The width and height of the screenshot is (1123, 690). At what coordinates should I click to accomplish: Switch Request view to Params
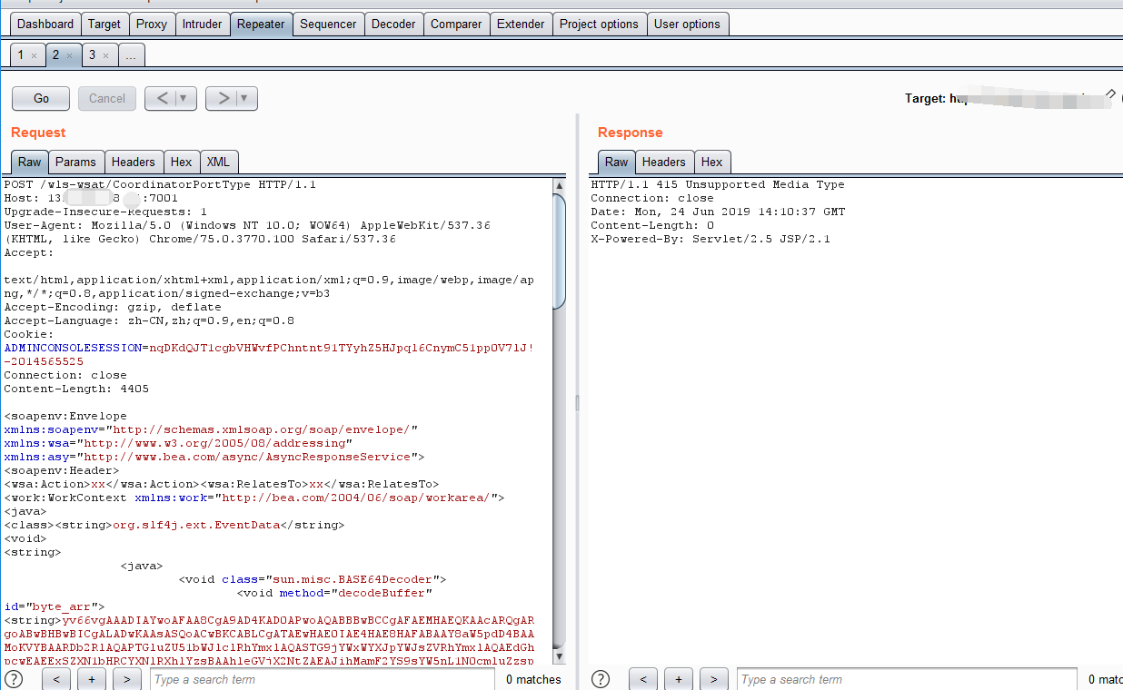pyautogui.click(x=75, y=162)
